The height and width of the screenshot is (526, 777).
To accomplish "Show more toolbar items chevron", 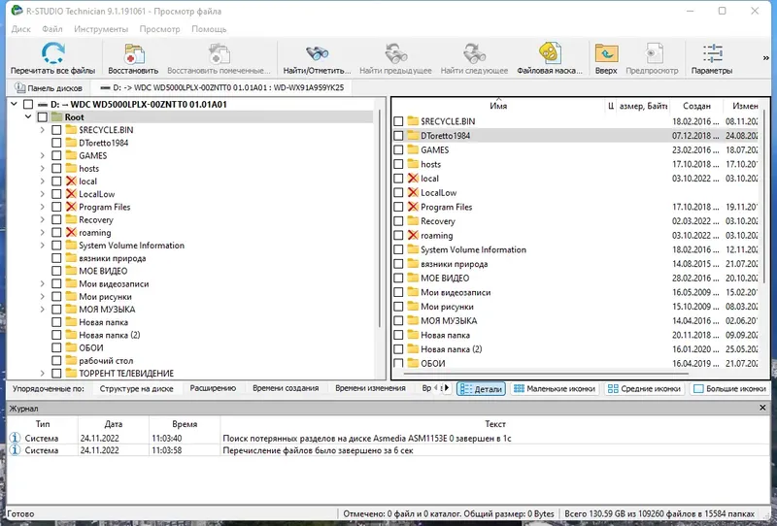I will [766, 58].
